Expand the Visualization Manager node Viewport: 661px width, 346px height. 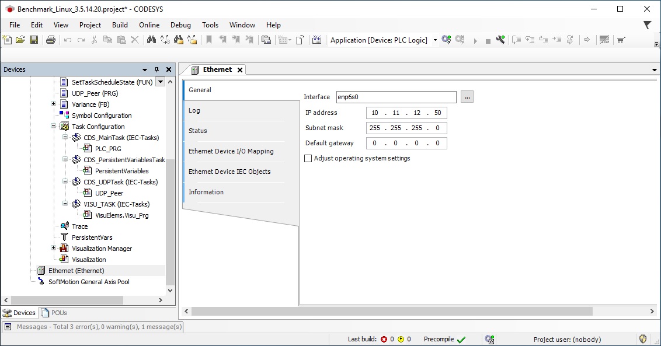tap(54, 248)
